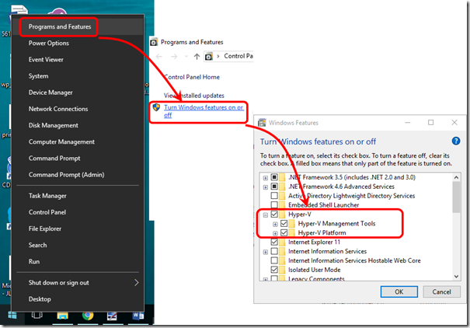
Task: Go up one level in Control Panel
Action: coord(197,57)
